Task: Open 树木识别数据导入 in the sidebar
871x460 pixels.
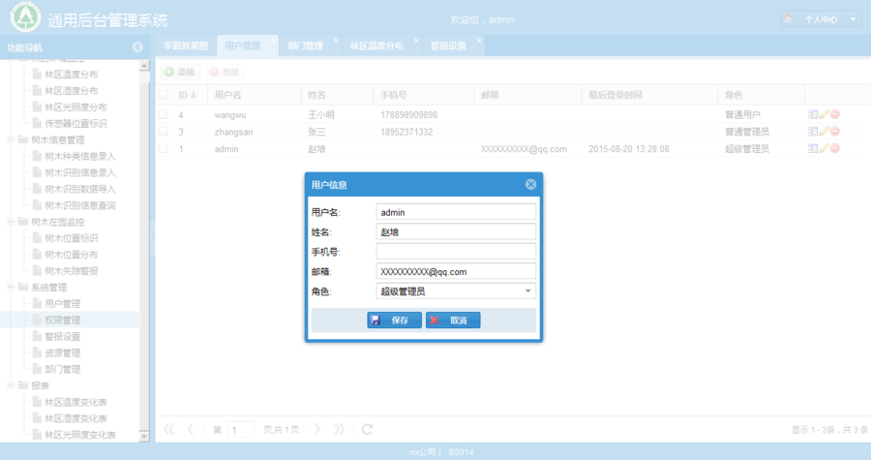Action: (x=80, y=190)
